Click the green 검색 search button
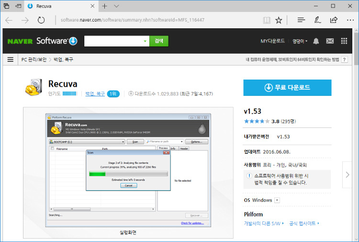Viewport: 359px width, 242px height. pos(159,41)
